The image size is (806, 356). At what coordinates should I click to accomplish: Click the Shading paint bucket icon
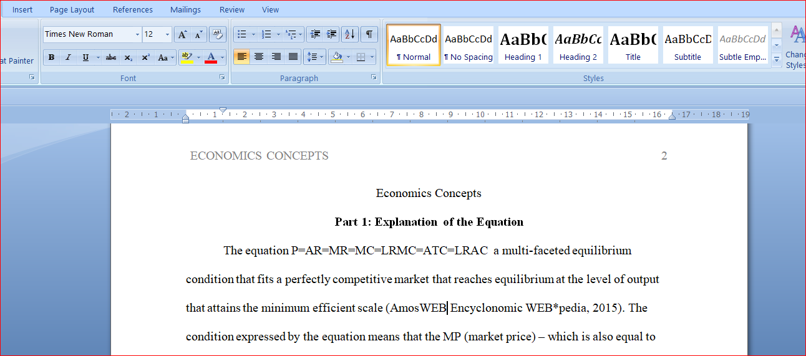click(337, 57)
